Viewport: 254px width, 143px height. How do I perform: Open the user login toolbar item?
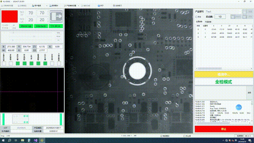(37, 6)
